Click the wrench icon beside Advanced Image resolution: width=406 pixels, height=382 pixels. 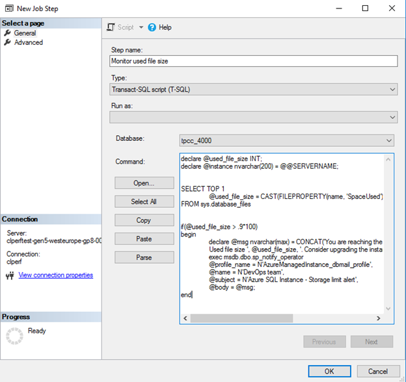7,42
